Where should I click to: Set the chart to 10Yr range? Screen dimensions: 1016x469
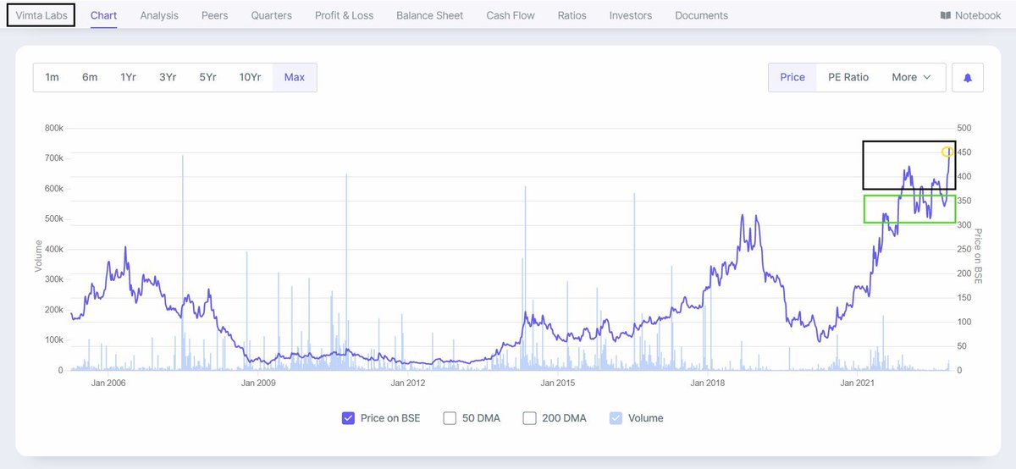(251, 77)
